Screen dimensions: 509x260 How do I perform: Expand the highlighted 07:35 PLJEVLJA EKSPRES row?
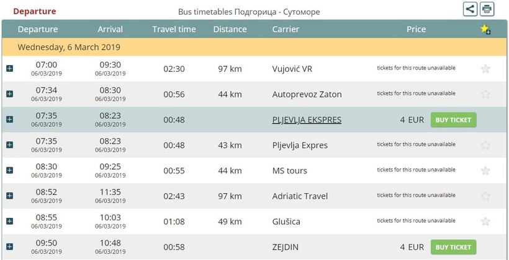[9, 119]
